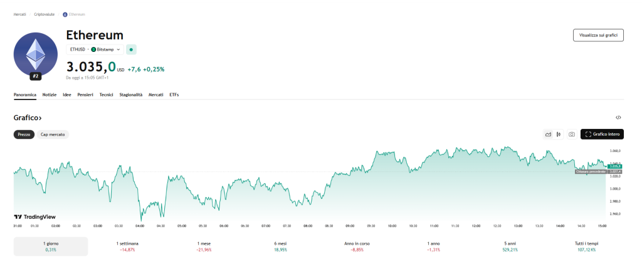Open the ETHUSD Bitstamp exchange dropdown
The width and height of the screenshot is (642, 269).
pyautogui.click(x=95, y=49)
